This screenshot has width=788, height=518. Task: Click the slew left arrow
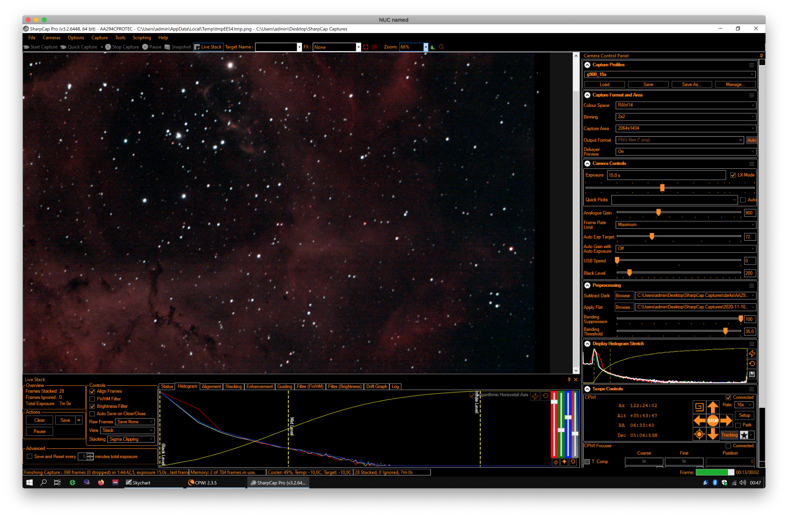coord(699,420)
